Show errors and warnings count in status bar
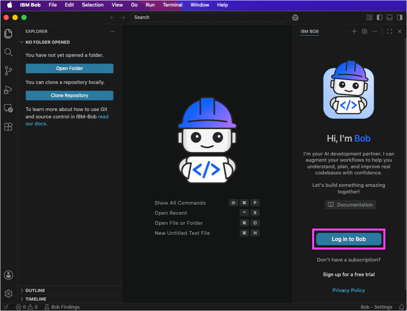Screen dimensions: 407x311 click(27, 307)
